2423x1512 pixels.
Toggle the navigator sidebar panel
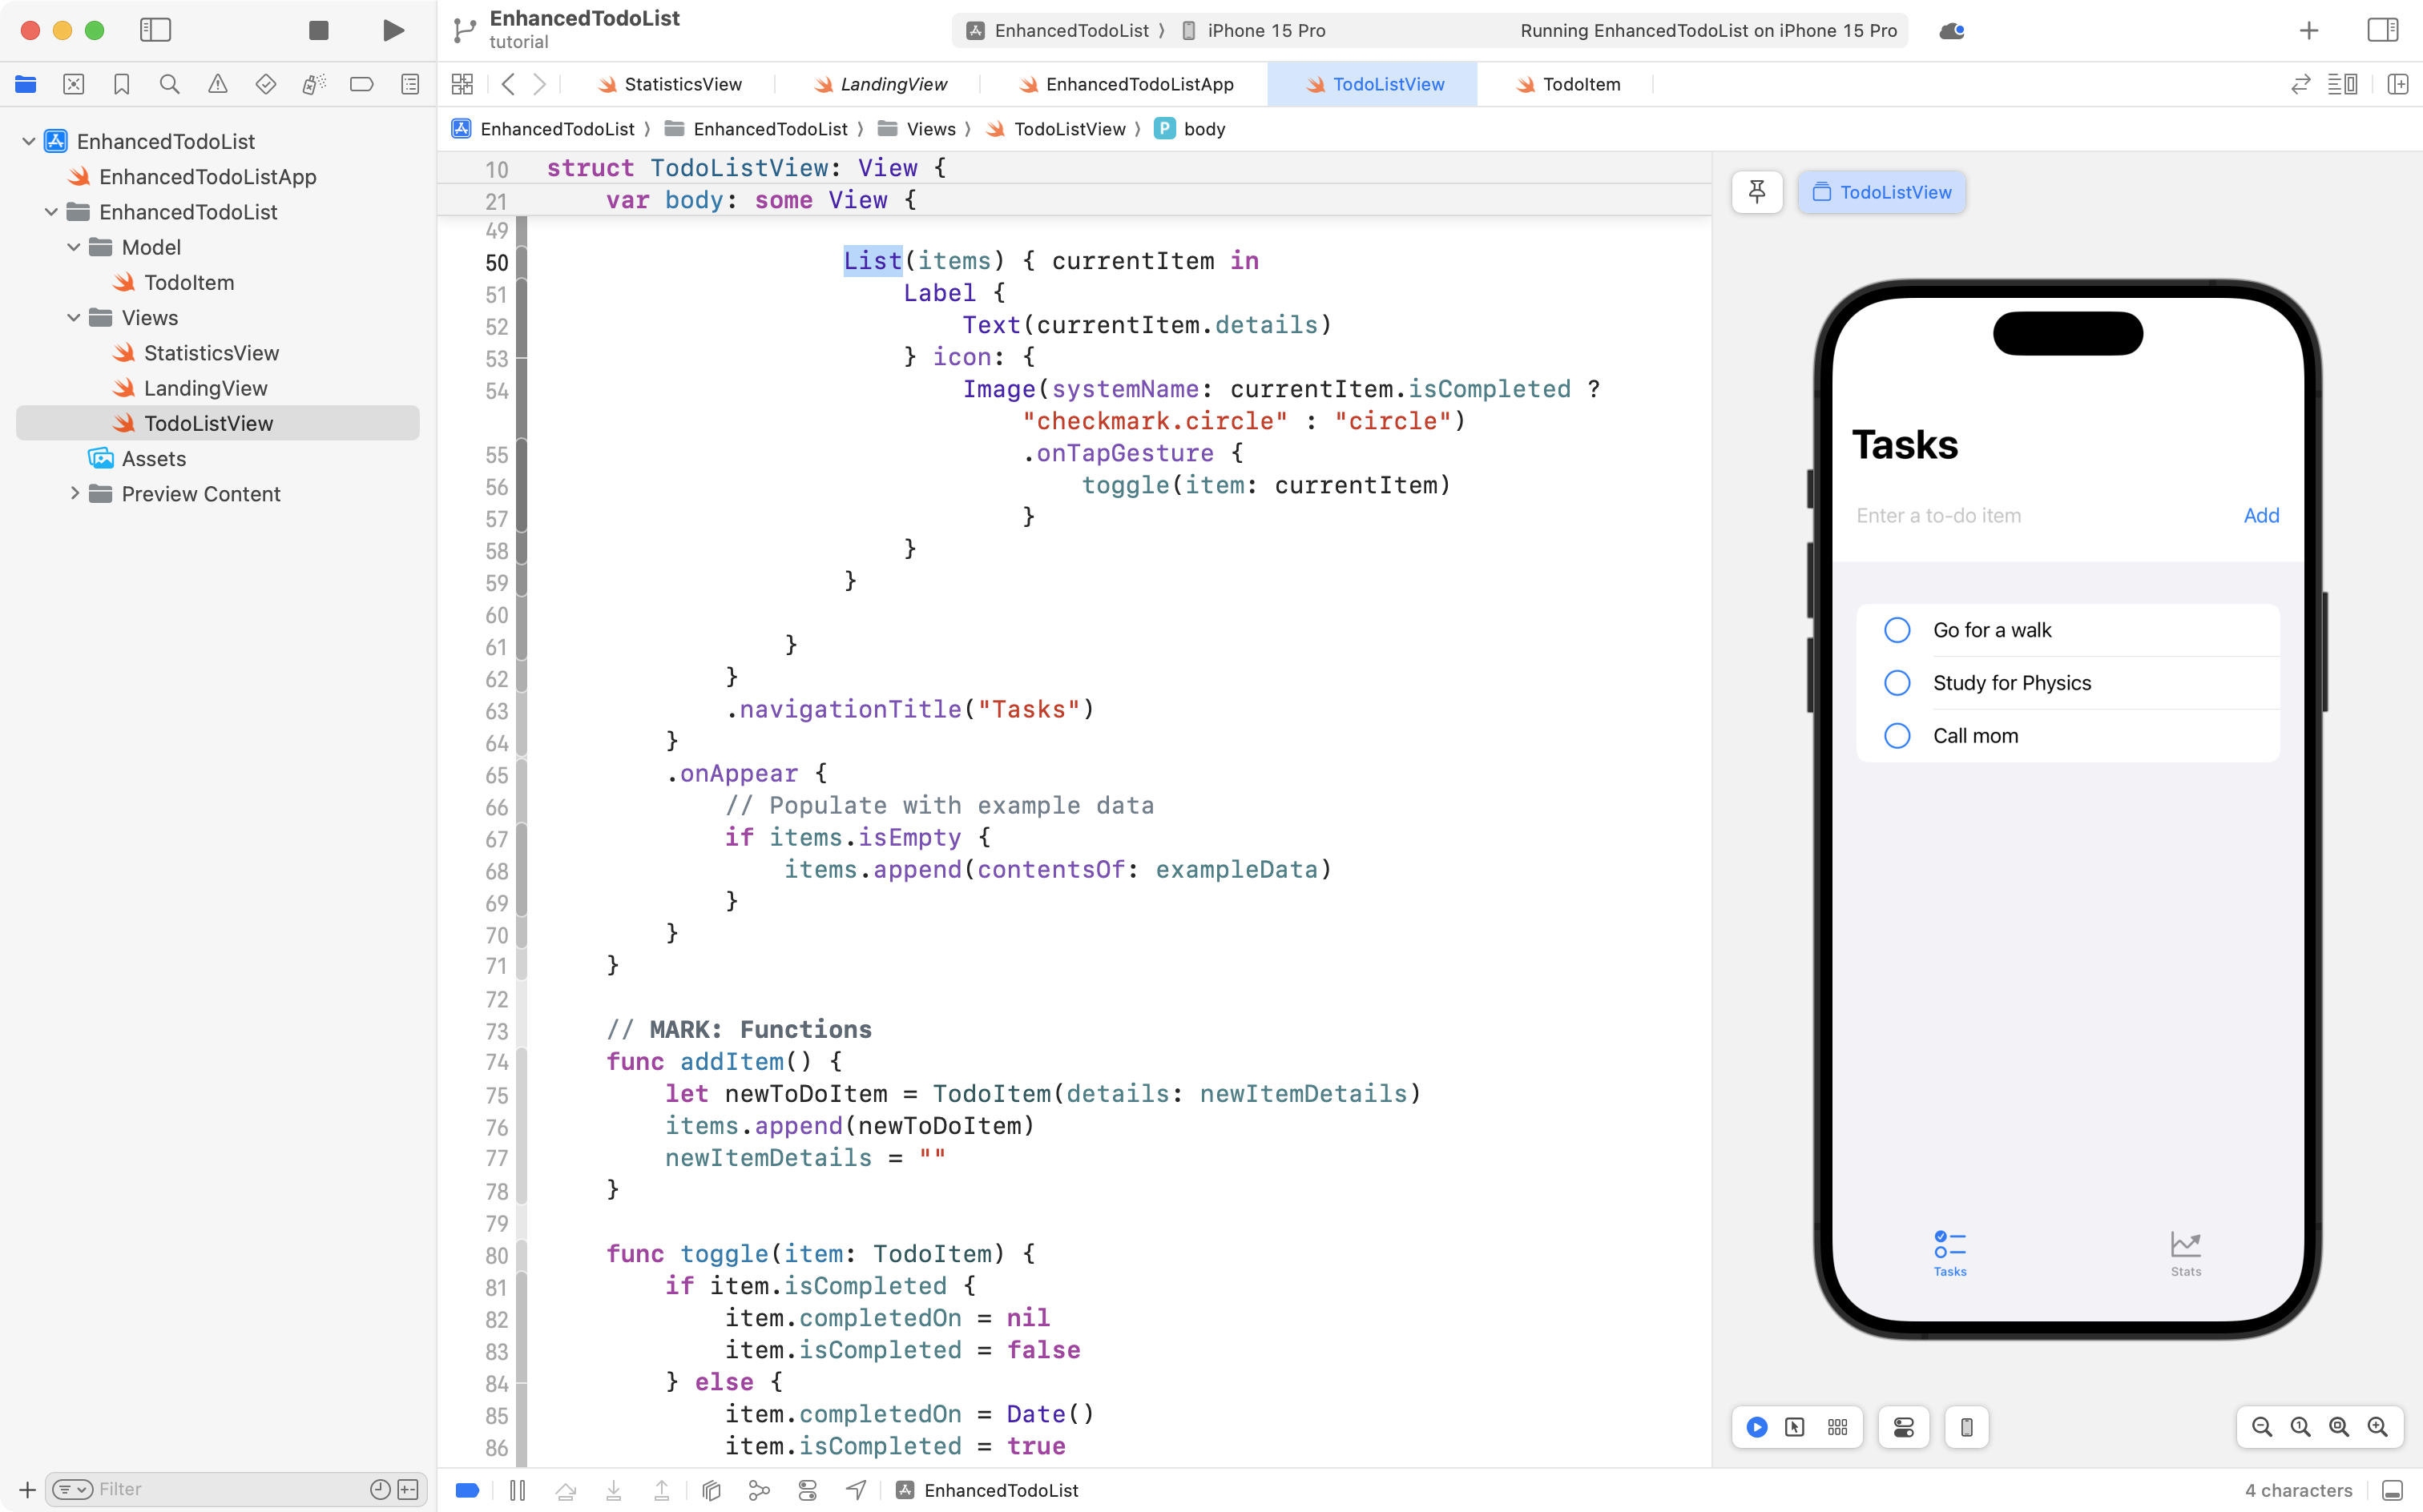155,30
